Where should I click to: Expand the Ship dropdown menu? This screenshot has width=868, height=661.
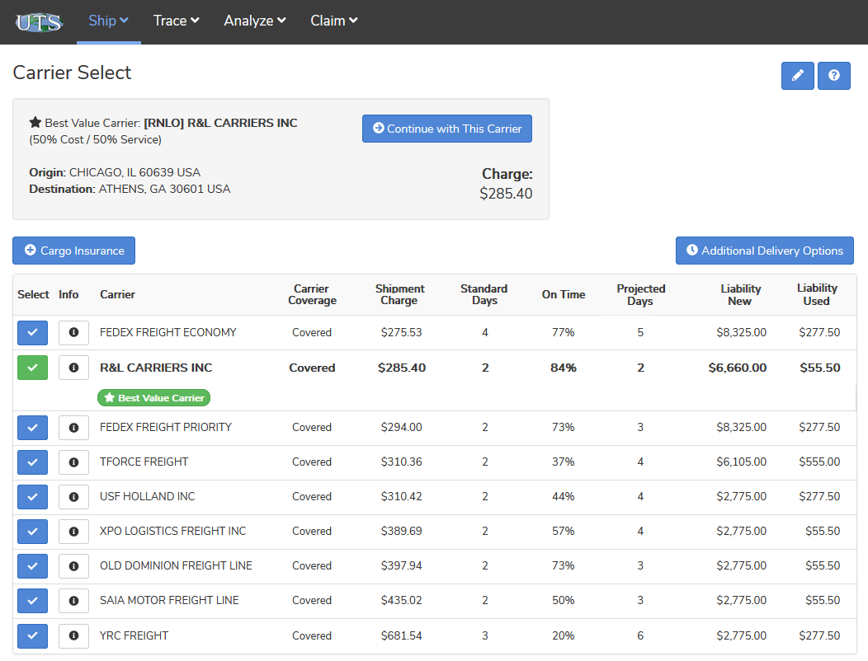point(108,21)
